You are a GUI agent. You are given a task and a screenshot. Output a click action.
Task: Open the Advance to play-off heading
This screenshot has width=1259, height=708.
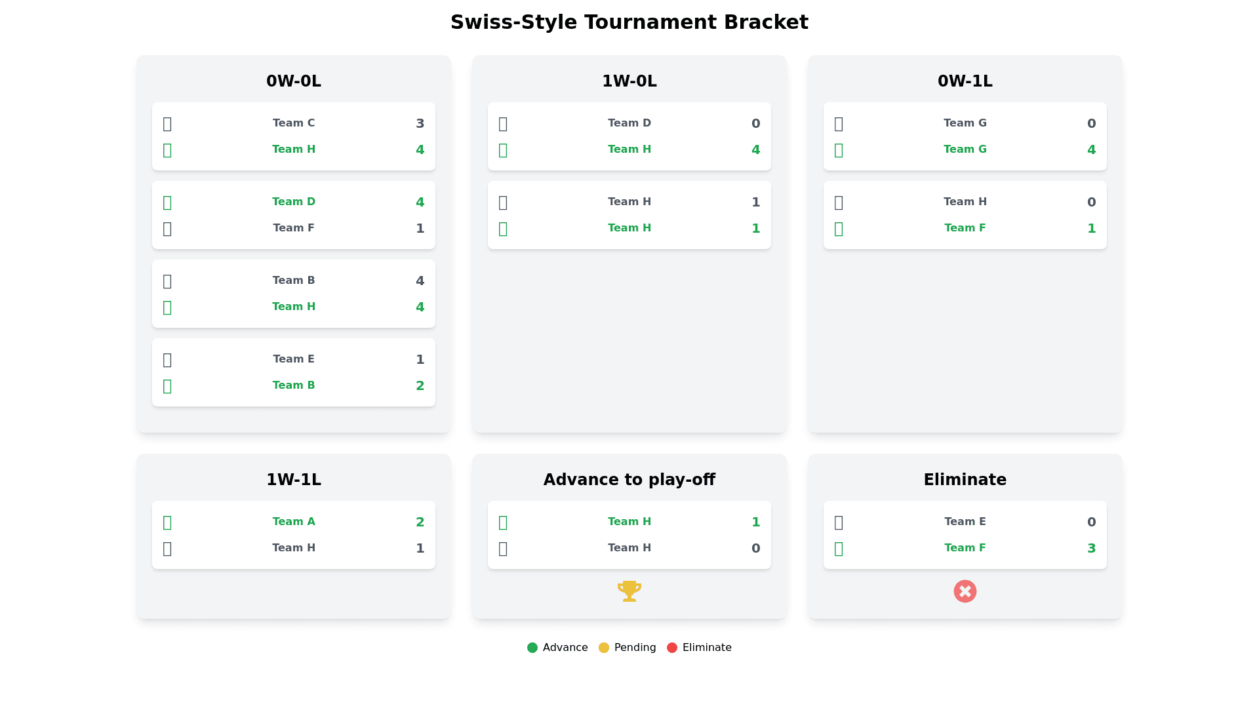pyautogui.click(x=629, y=480)
